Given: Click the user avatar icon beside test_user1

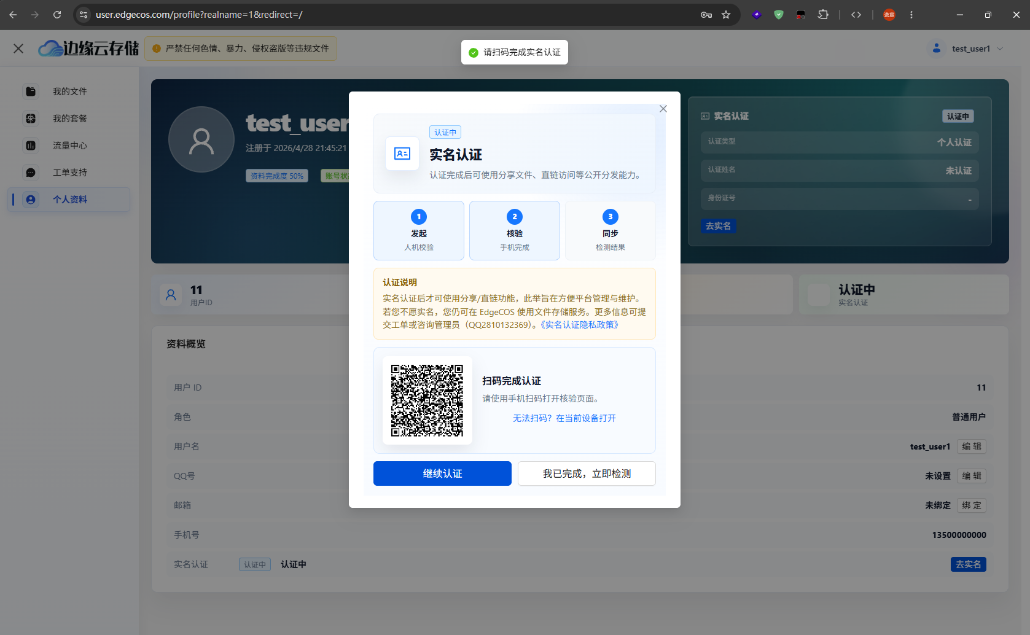Looking at the screenshot, I should coord(937,48).
